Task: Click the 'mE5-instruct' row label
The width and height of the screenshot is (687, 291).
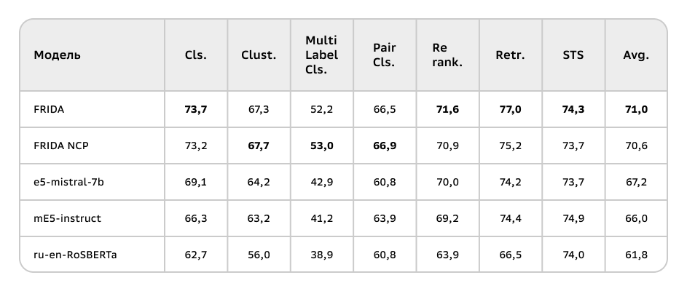Action: coord(67,218)
